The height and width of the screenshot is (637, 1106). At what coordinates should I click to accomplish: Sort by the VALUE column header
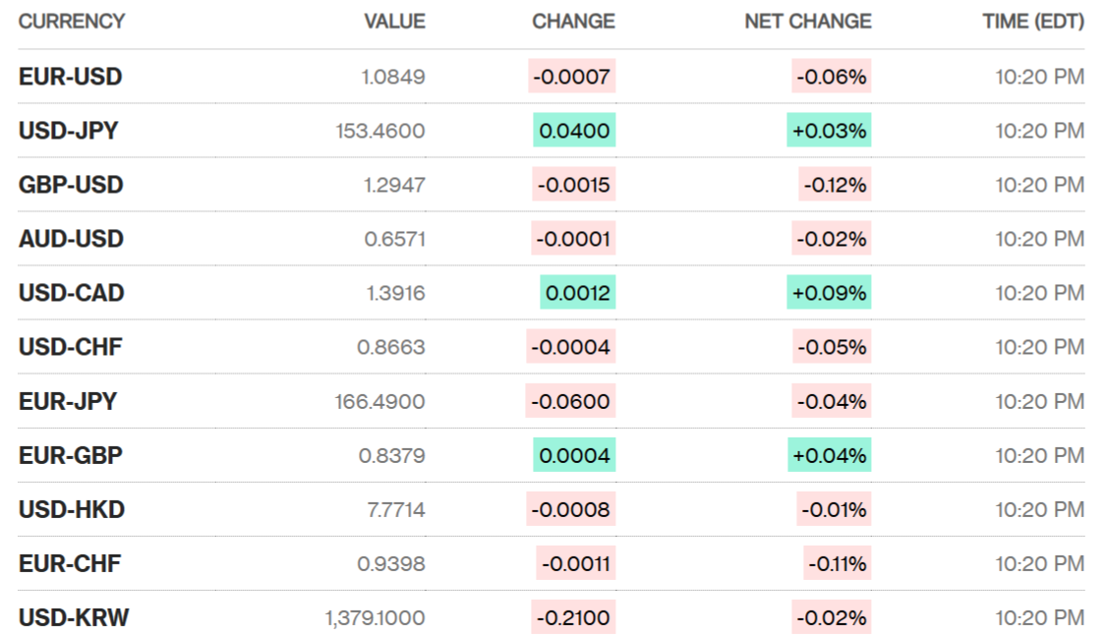(394, 22)
